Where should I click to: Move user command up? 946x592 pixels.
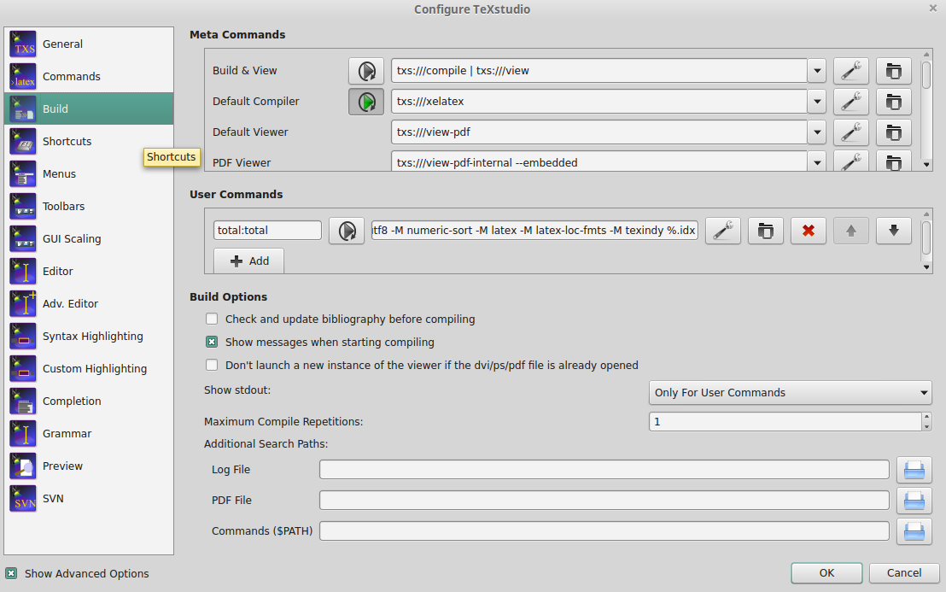850,231
